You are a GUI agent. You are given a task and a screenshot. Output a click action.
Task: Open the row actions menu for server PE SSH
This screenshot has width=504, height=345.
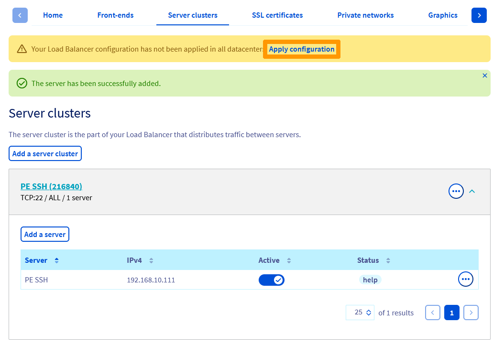click(466, 279)
